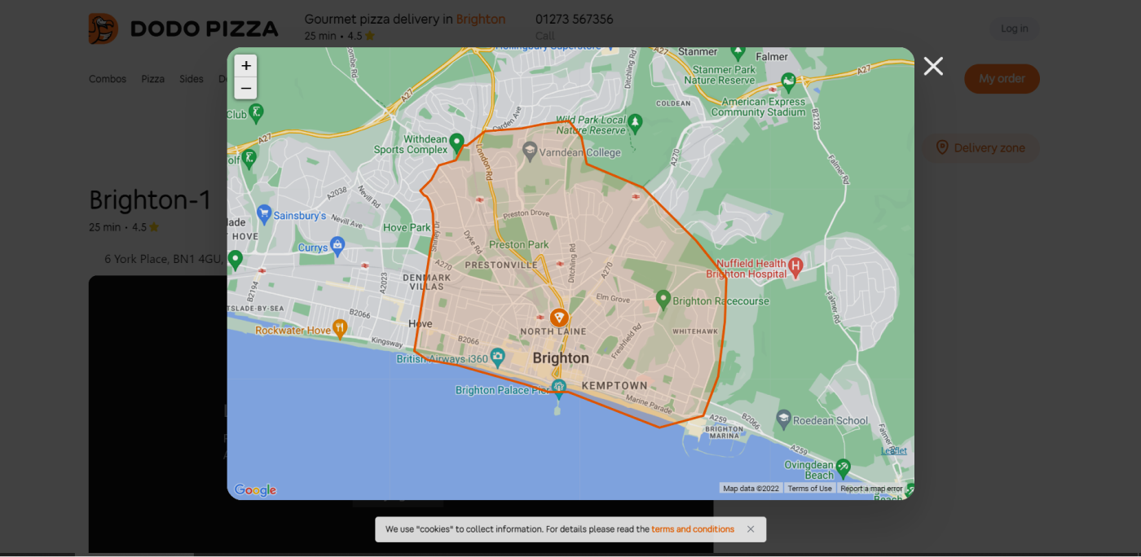Close the delivery zone map popup
The height and width of the screenshot is (557, 1141).
(933, 67)
